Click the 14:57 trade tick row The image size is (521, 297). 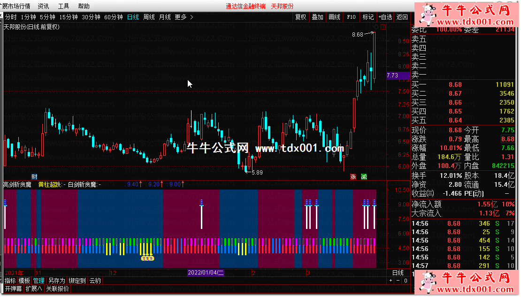click(x=463, y=266)
